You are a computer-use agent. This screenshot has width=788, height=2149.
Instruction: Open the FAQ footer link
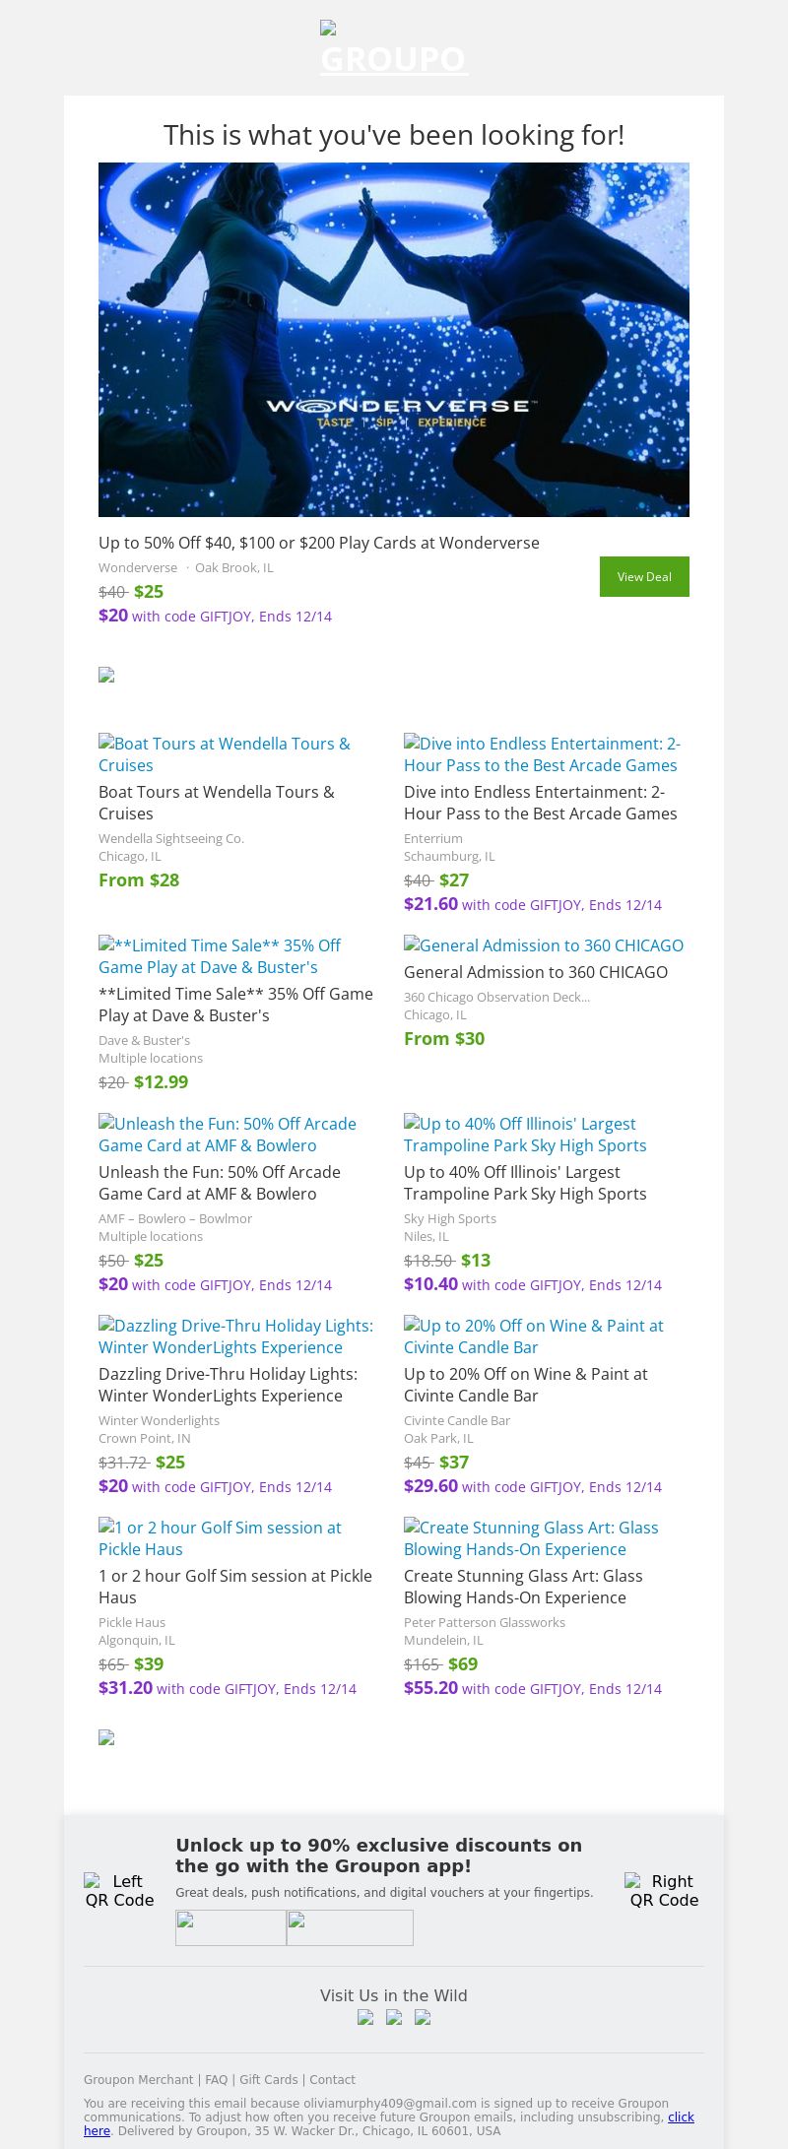click(216, 2079)
